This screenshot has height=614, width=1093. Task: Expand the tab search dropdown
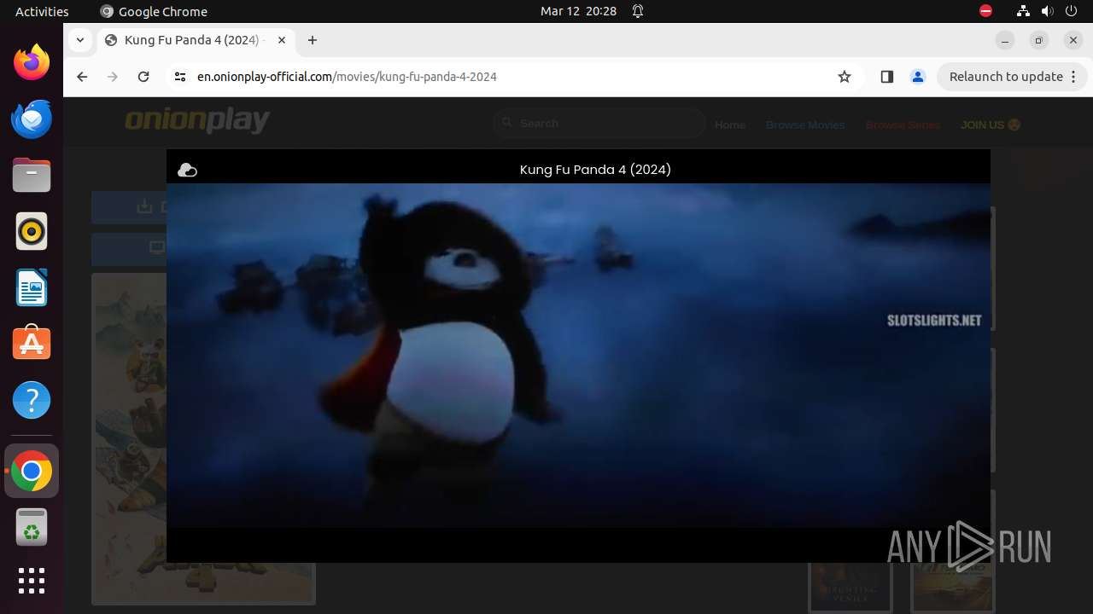pyautogui.click(x=80, y=40)
